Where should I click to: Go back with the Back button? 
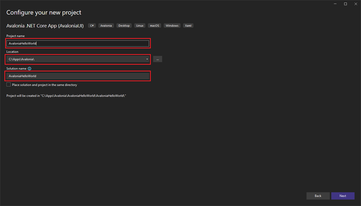[318, 196]
